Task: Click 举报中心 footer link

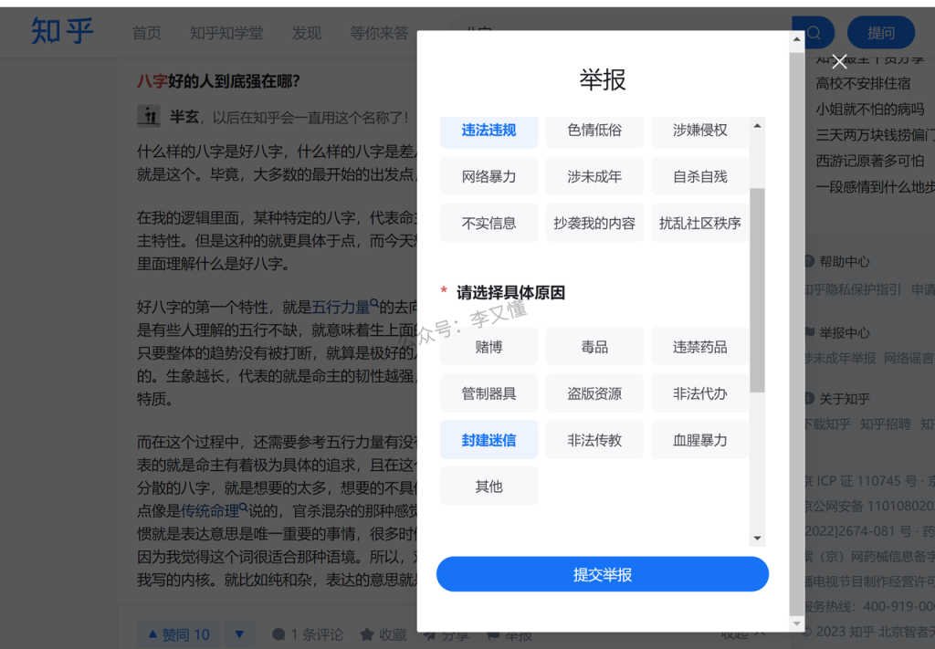Action: point(844,332)
